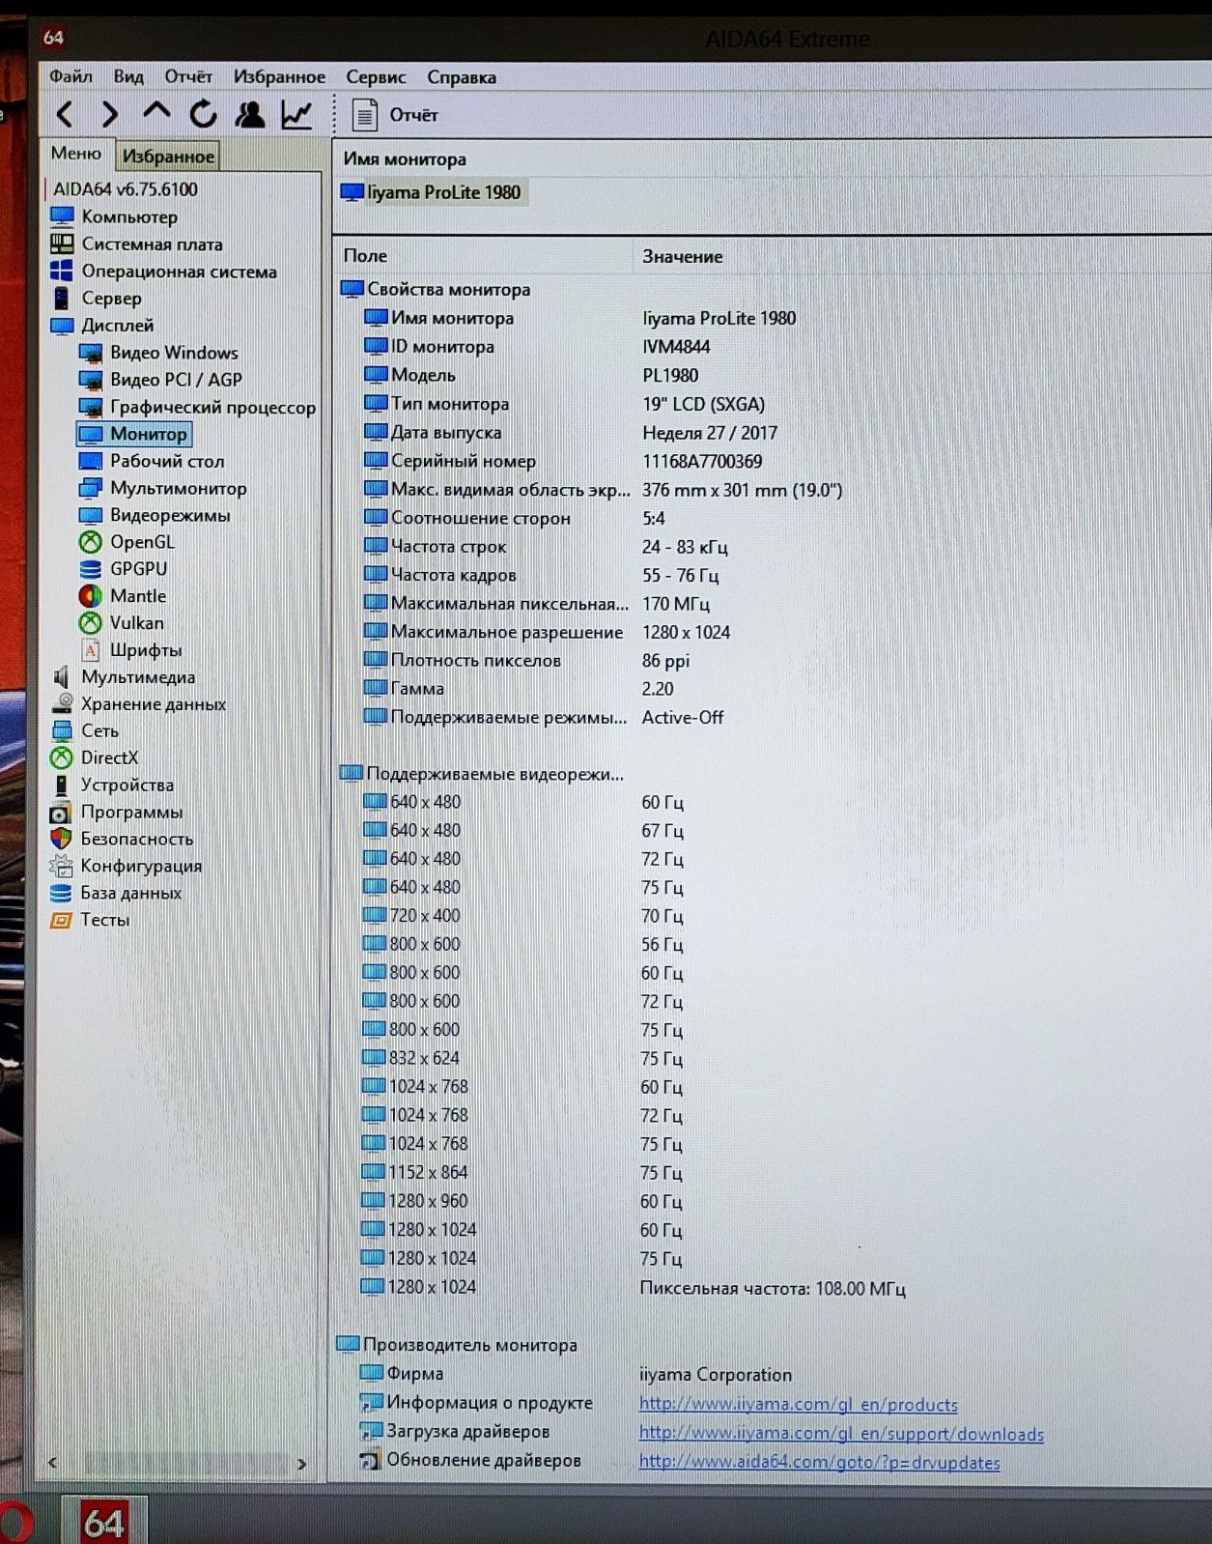The image size is (1212, 1544).
Task: Click the AIDA64 taskbar button
Action: [104, 1521]
